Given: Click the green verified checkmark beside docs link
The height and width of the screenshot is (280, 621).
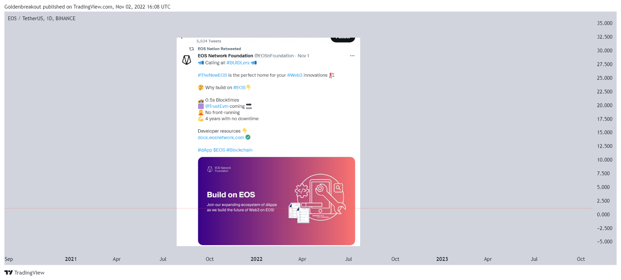Looking at the screenshot, I should click(248, 137).
